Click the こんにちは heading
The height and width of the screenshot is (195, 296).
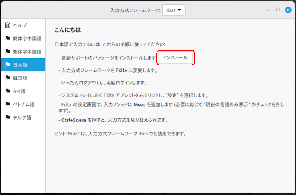pyautogui.click(x=68, y=30)
